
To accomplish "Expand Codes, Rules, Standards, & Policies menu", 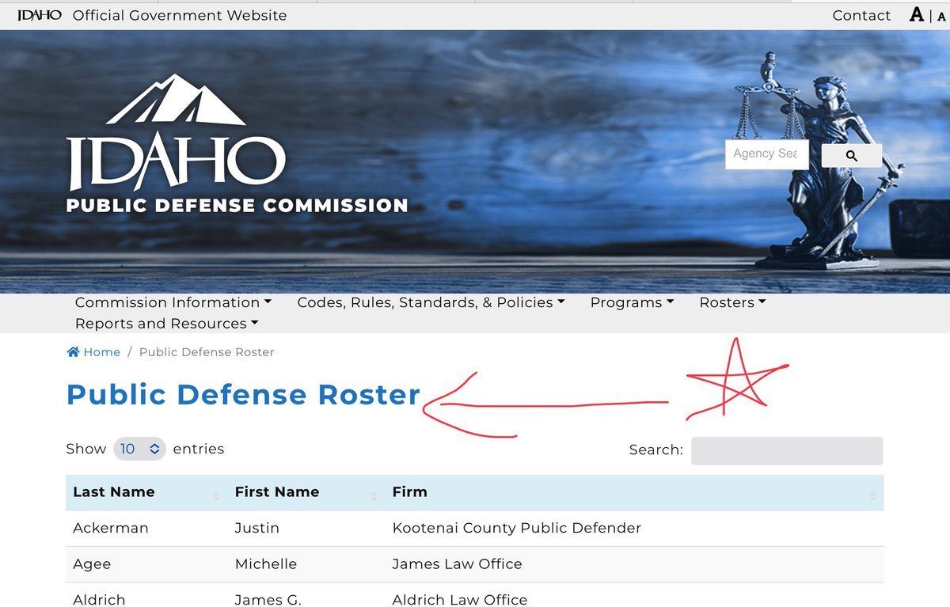I will coord(431,302).
